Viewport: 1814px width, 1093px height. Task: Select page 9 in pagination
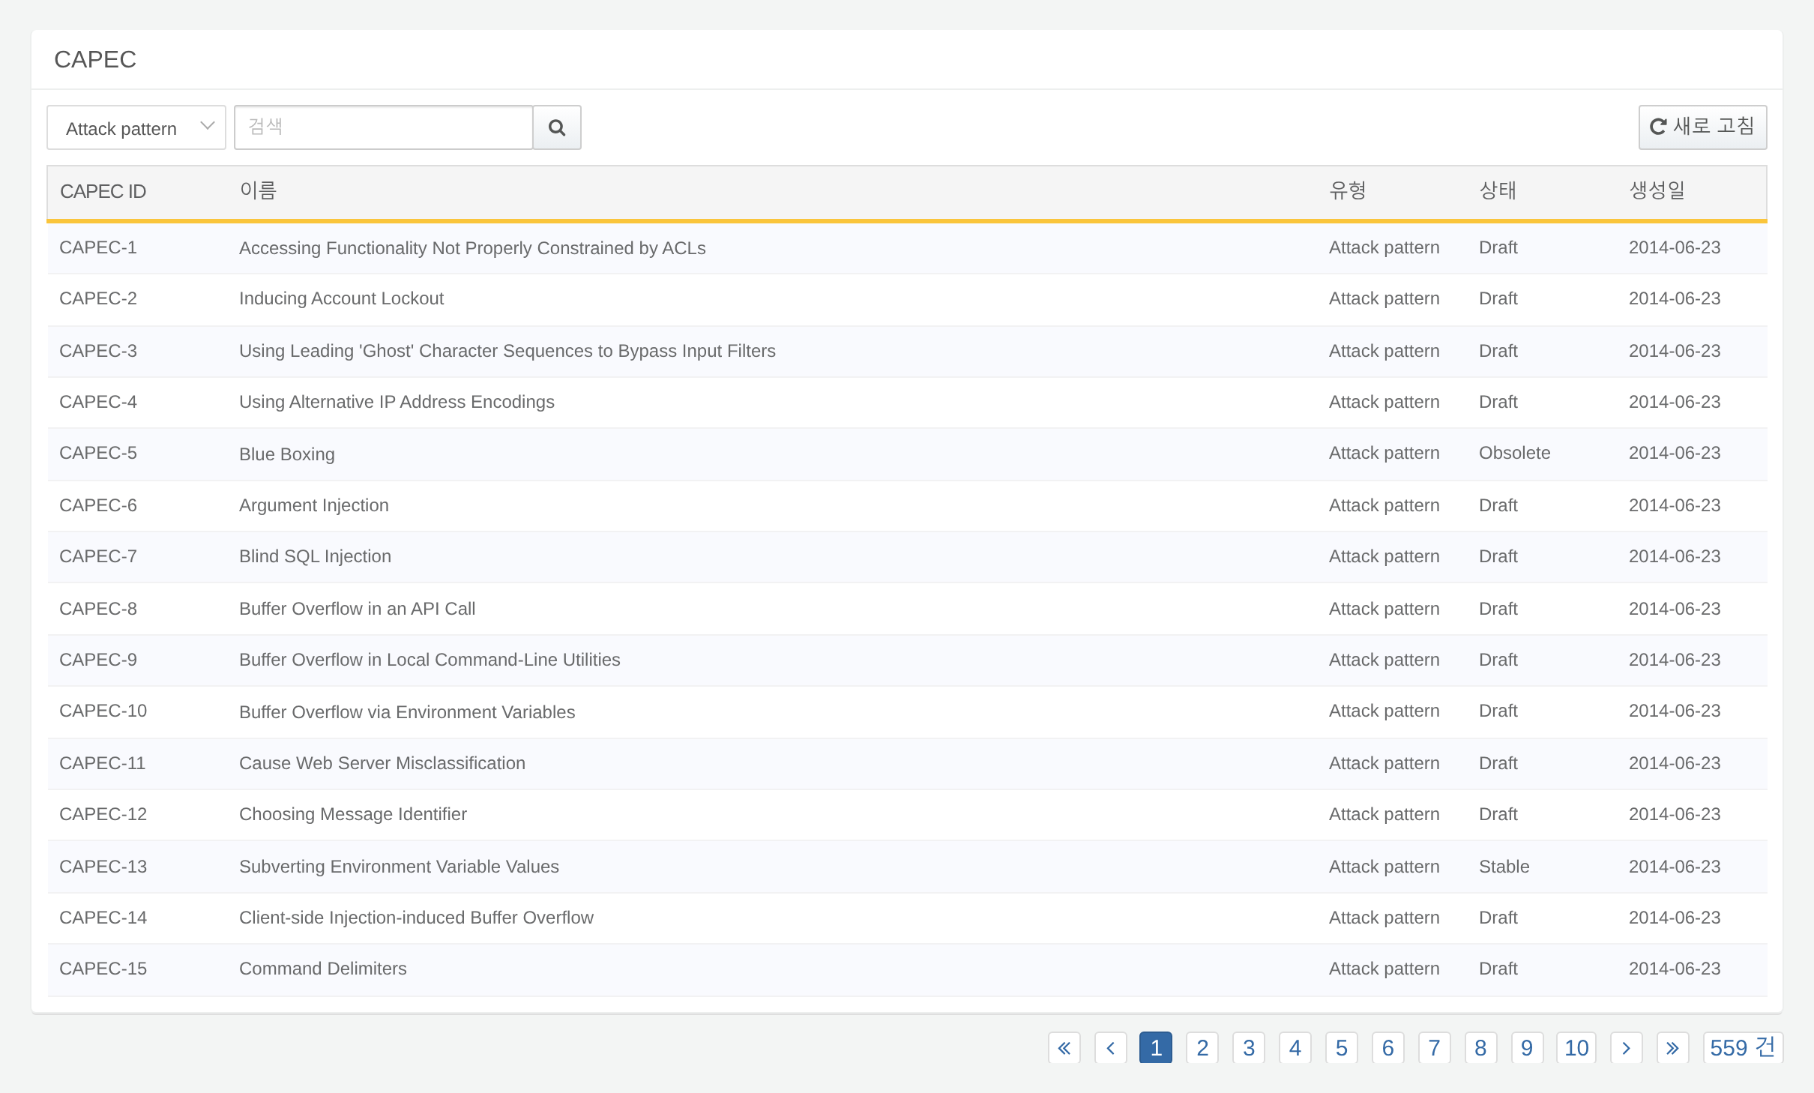point(1528,1047)
